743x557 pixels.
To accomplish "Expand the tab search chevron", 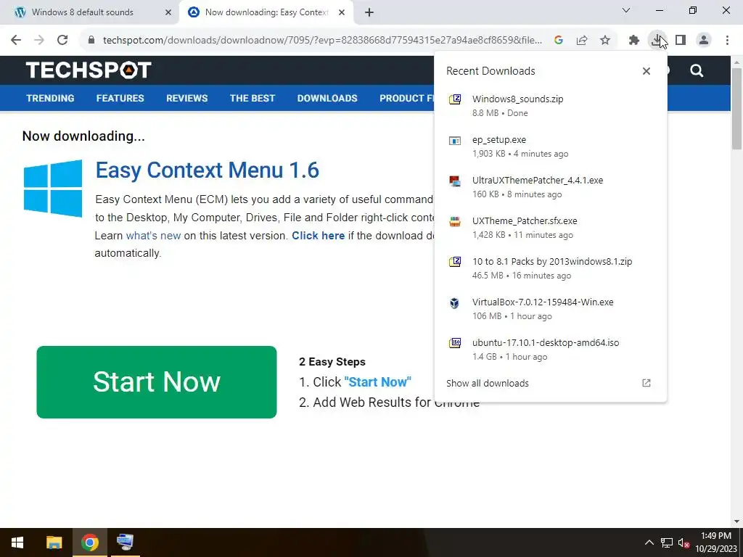I will pyautogui.click(x=626, y=10).
